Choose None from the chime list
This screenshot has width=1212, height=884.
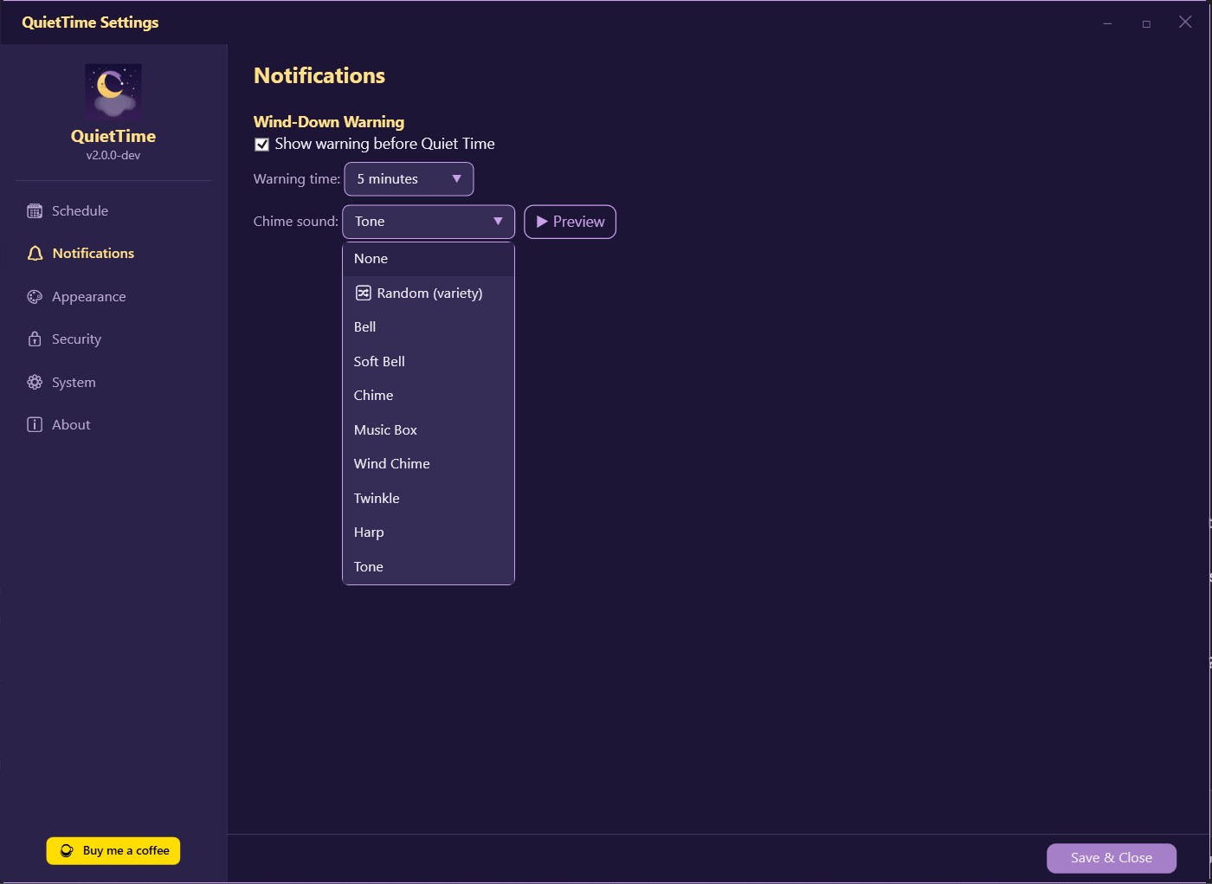tap(429, 259)
